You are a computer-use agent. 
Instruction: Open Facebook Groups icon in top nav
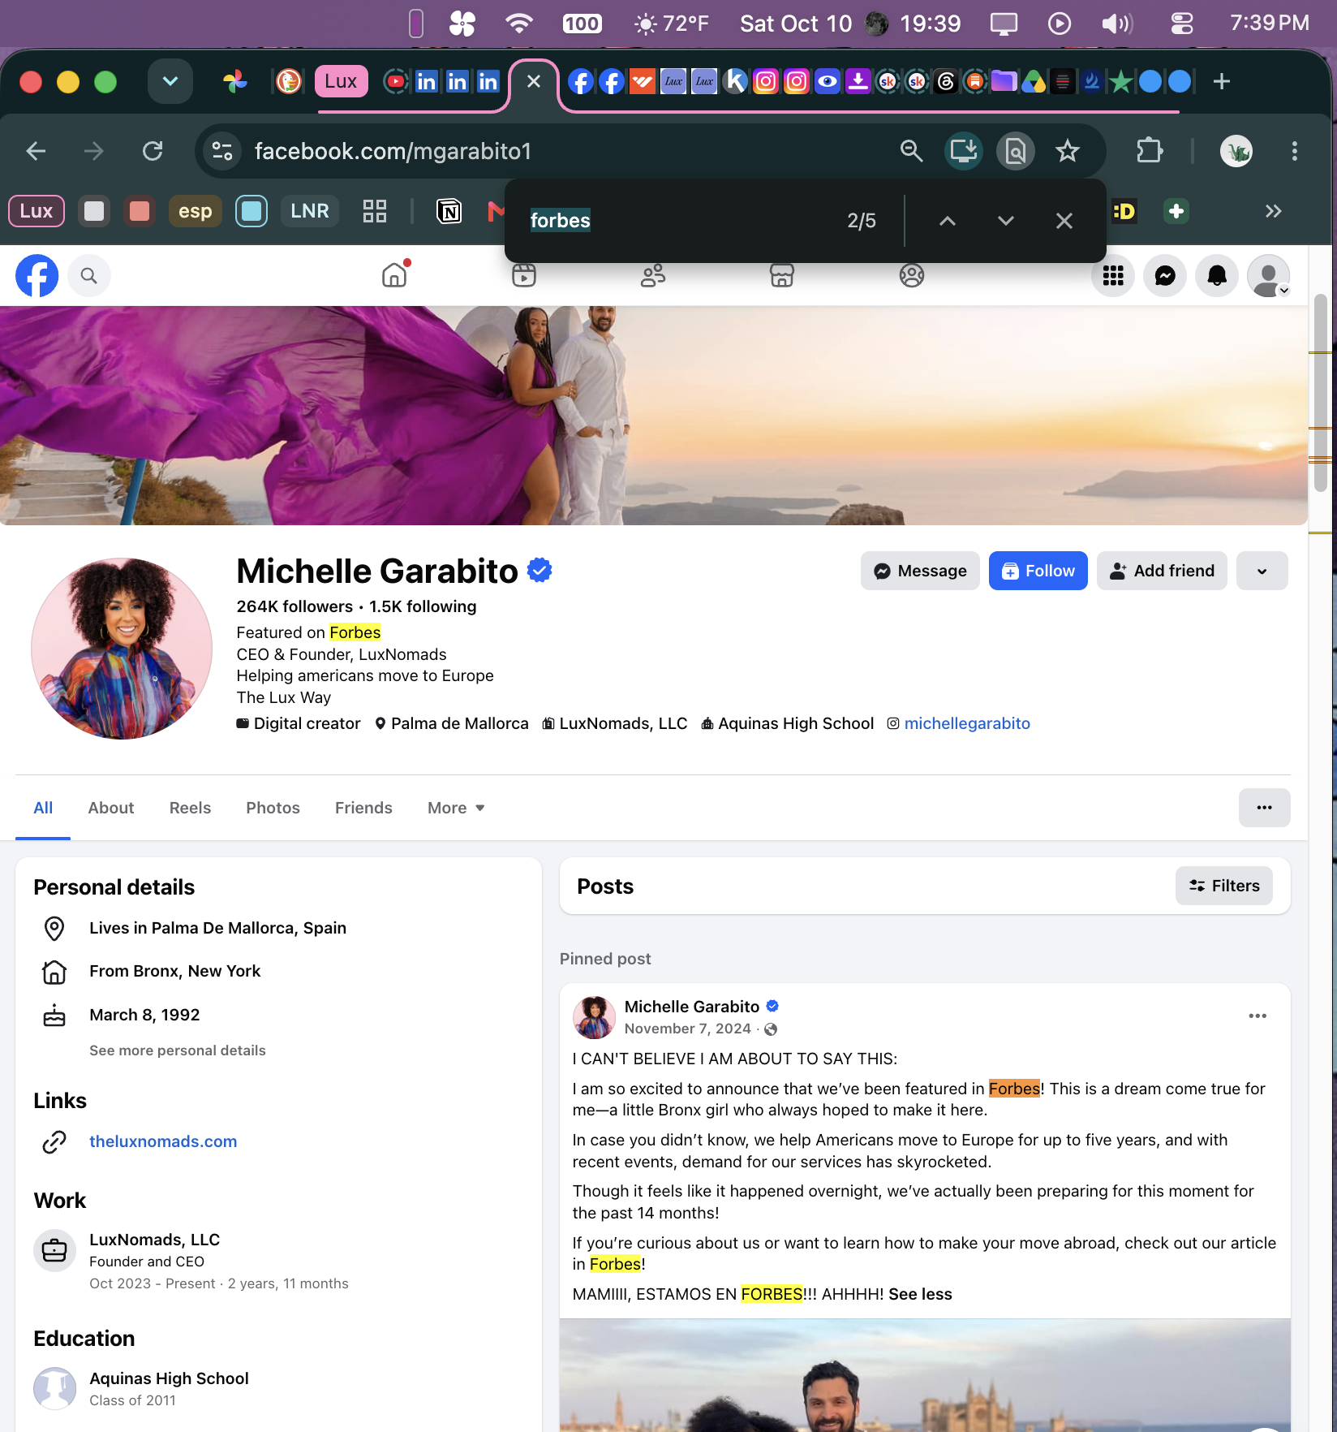click(912, 275)
